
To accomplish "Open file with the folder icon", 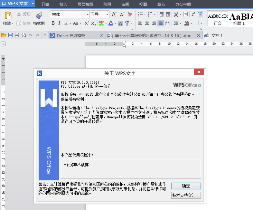I will coord(4,35).
